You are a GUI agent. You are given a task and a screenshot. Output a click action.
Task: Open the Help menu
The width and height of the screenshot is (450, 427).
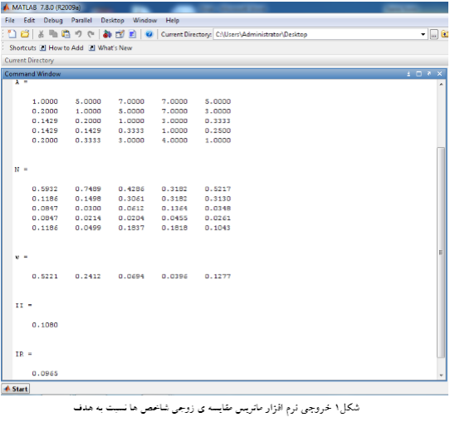(x=172, y=21)
